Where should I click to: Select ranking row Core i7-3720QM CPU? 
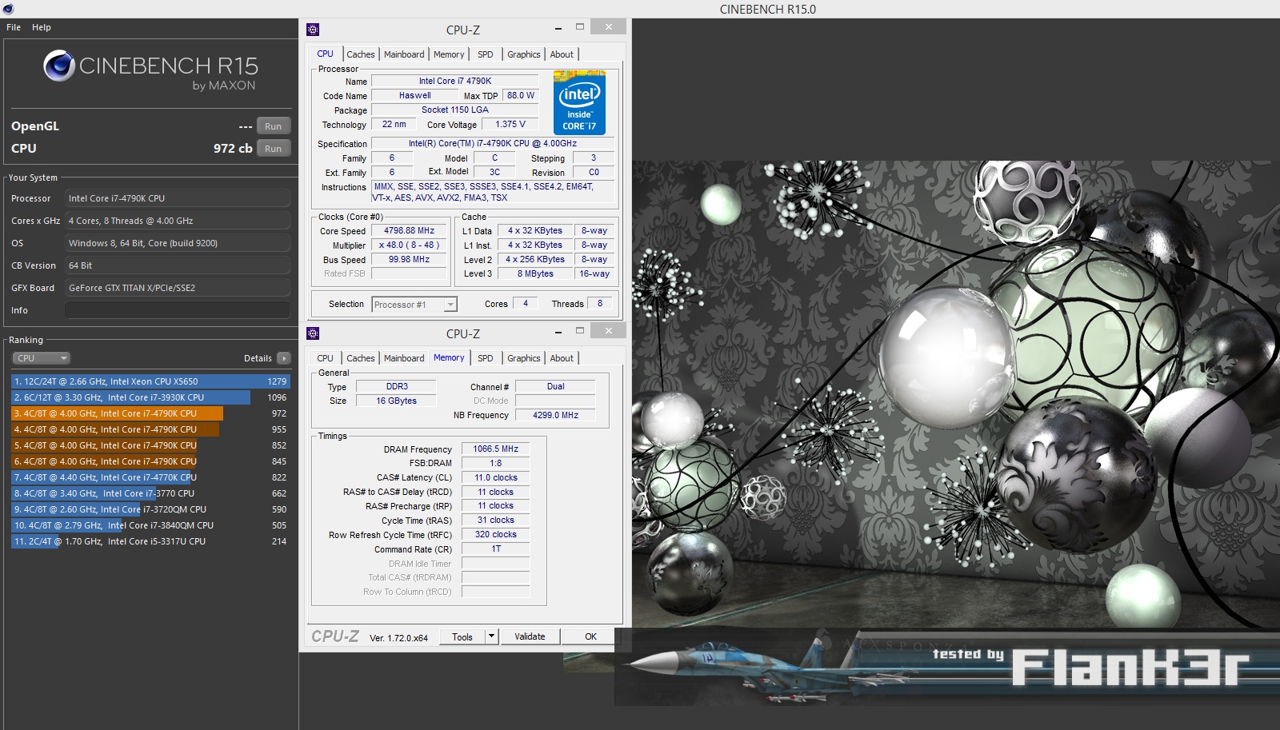tap(150, 509)
